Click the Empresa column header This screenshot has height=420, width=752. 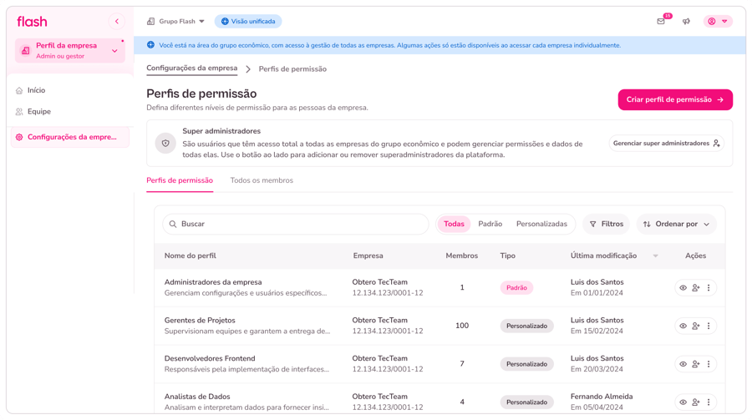[368, 256]
